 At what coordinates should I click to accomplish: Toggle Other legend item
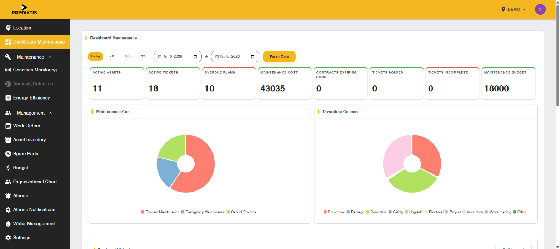point(520,212)
